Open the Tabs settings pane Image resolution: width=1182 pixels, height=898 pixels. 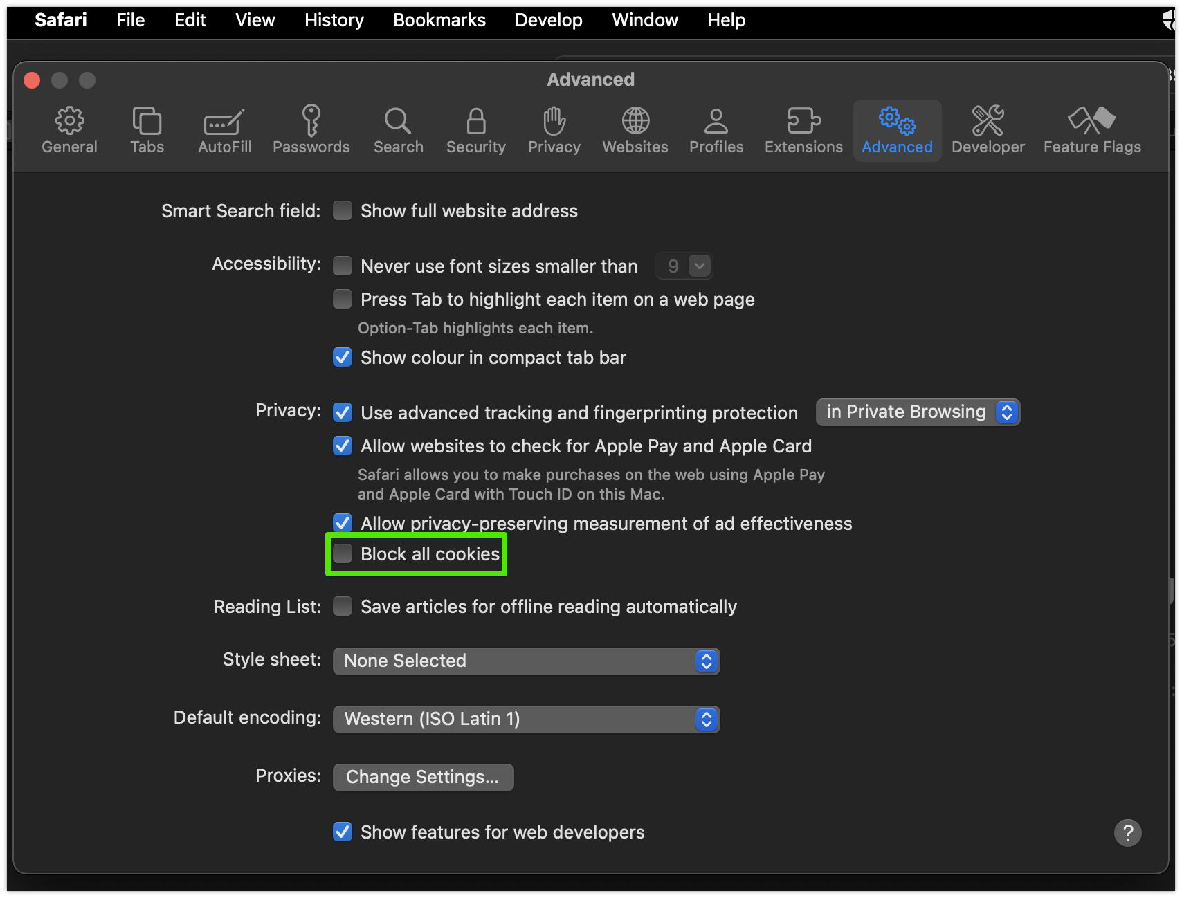[147, 130]
